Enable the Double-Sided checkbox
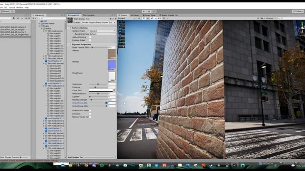Viewport: 305px width, 171px height. (90, 40)
